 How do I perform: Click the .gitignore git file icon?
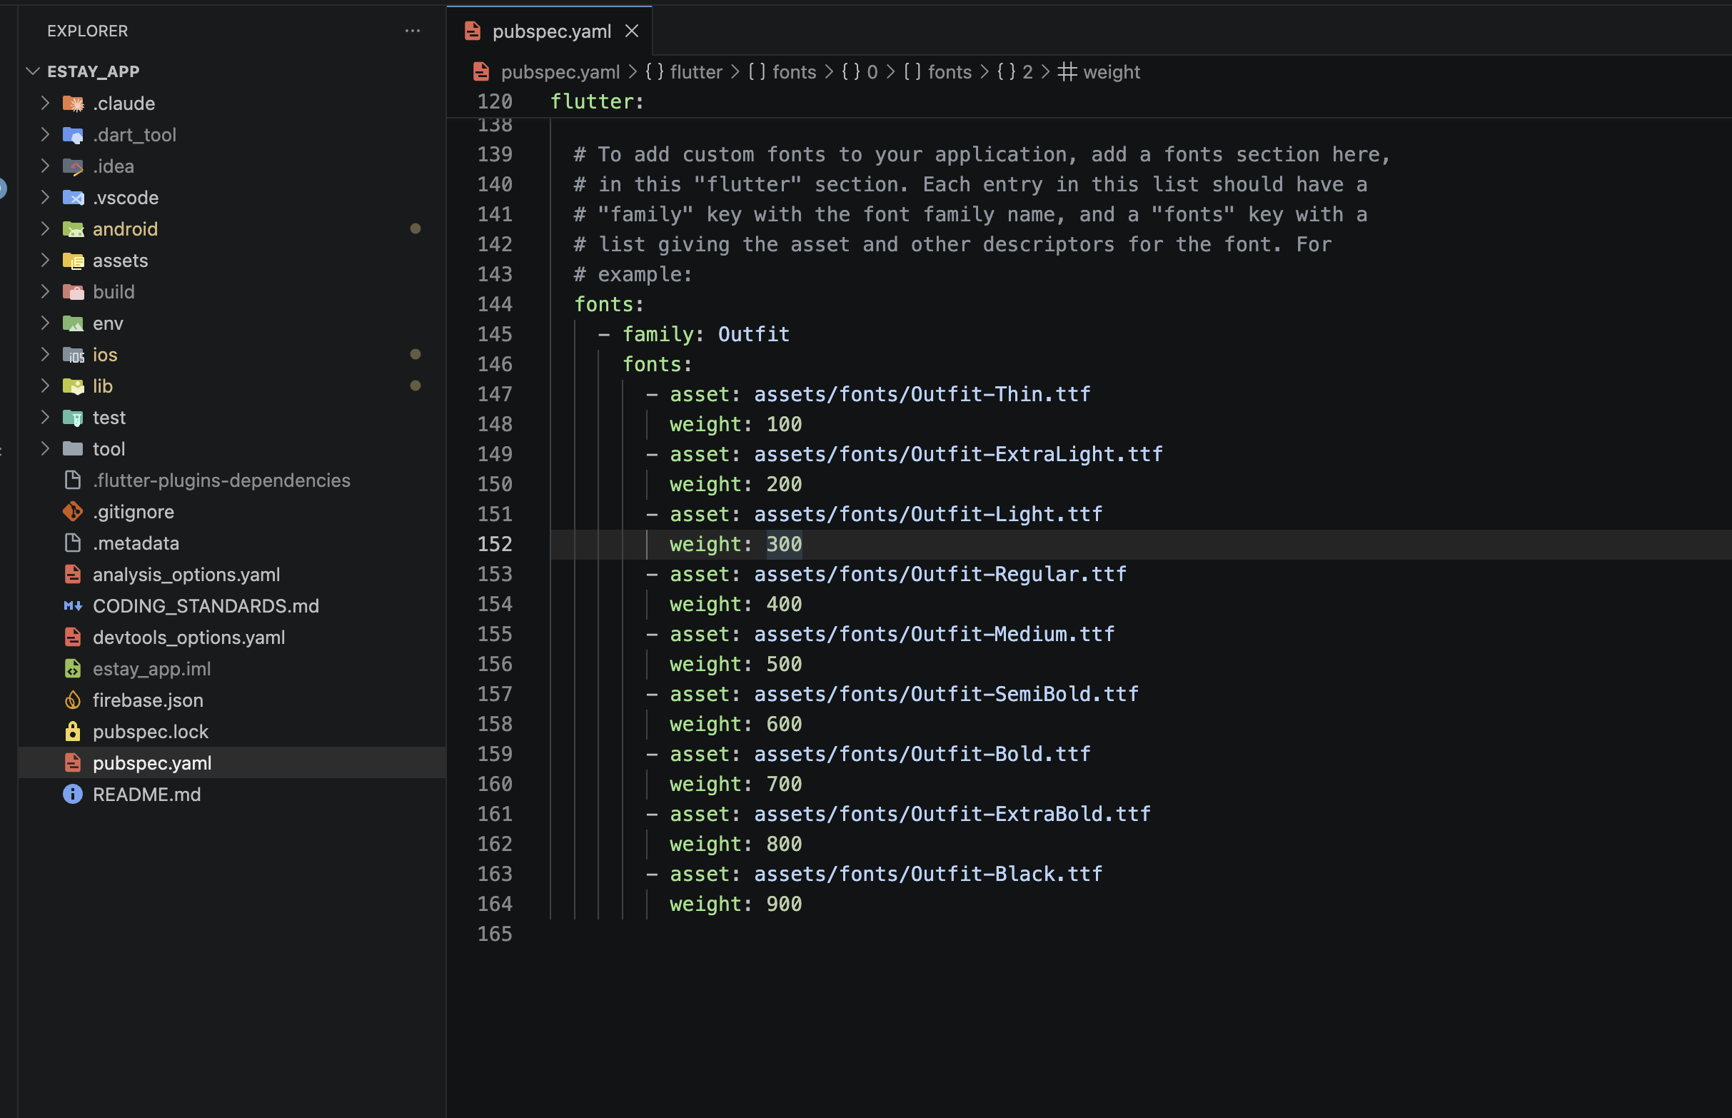73,512
